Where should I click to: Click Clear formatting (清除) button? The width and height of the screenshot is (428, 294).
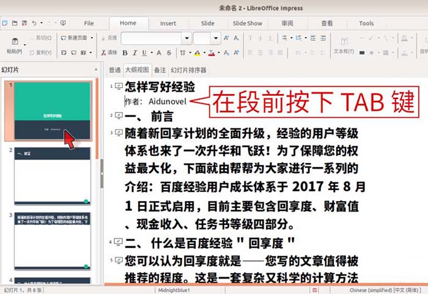tap(109, 53)
